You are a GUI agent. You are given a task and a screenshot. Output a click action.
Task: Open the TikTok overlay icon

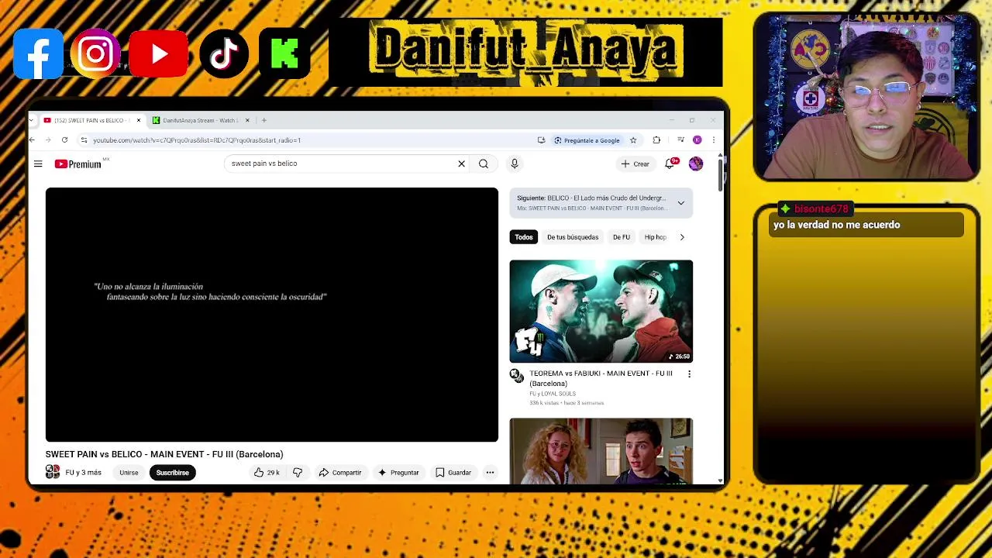click(x=224, y=53)
